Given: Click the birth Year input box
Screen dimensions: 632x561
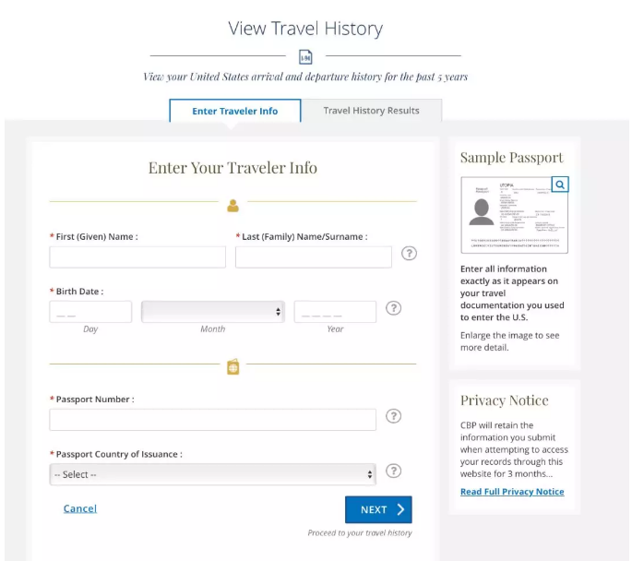Looking at the screenshot, I should 335,312.
